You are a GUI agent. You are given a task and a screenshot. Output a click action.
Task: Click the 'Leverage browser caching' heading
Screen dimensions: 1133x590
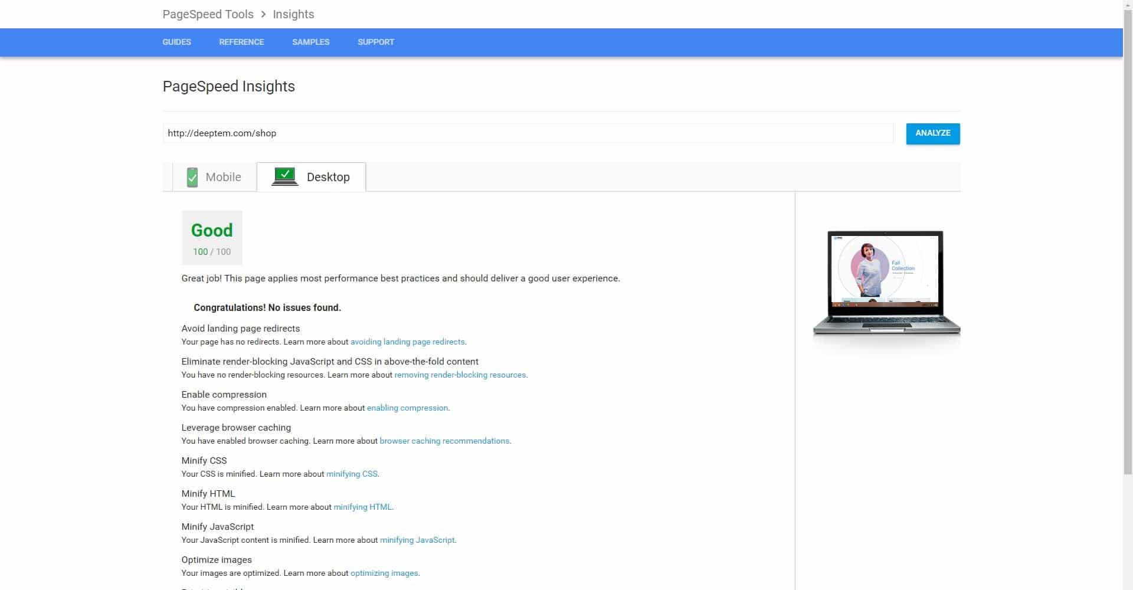click(x=236, y=428)
